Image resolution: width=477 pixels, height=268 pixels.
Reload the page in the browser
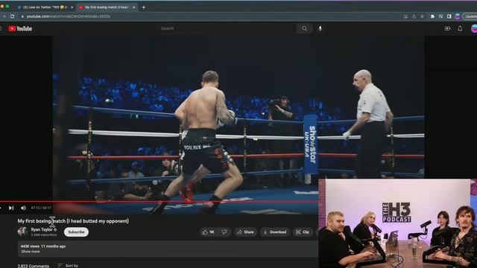12,16
